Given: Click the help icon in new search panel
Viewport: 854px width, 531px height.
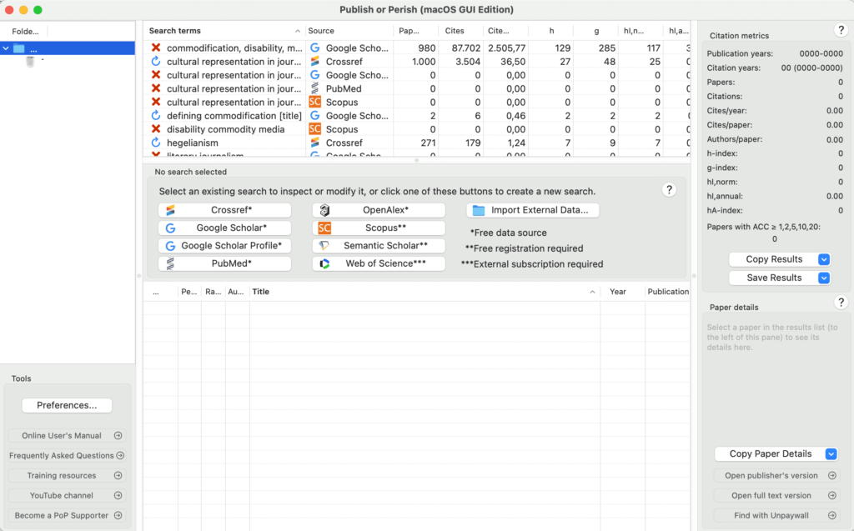Looking at the screenshot, I should 669,190.
